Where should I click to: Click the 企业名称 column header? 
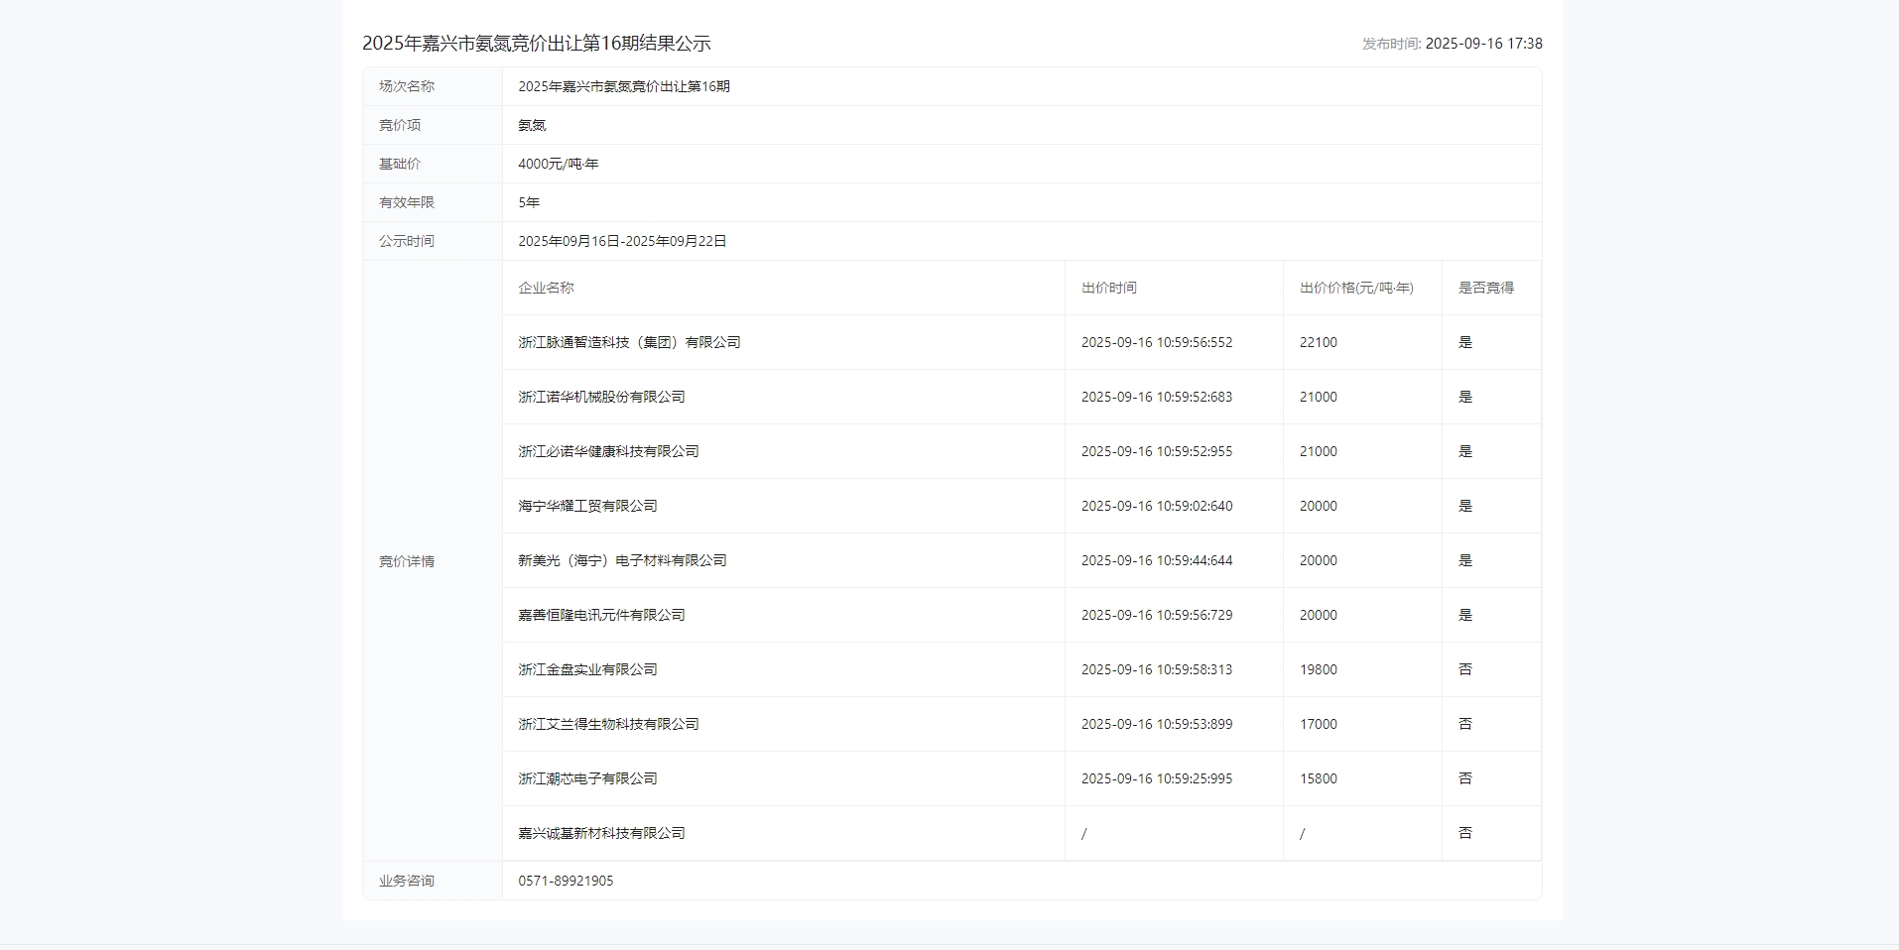click(x=546, y=288)
